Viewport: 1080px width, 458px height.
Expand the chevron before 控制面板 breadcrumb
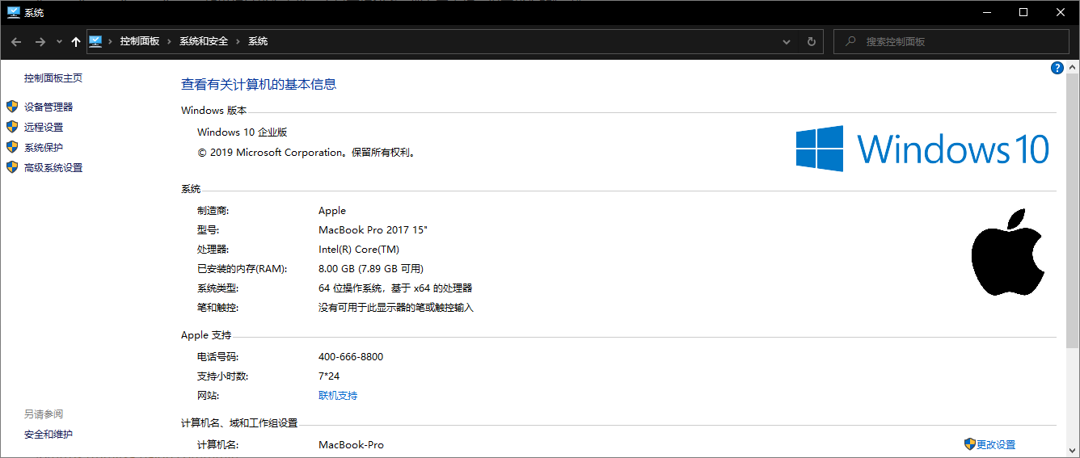(111, 41)
